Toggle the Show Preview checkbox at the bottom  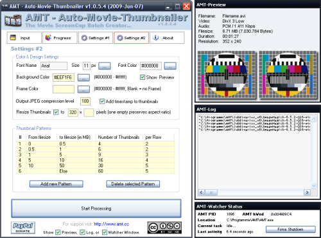tap(58, 232)
